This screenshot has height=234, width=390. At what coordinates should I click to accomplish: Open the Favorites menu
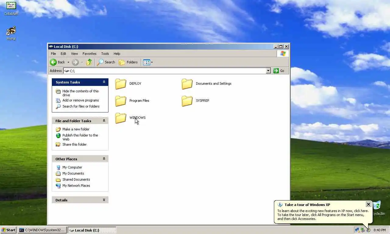89,54
